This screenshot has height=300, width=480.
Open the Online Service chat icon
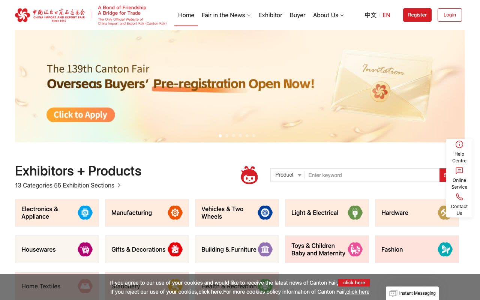click(x=459, y=171)
